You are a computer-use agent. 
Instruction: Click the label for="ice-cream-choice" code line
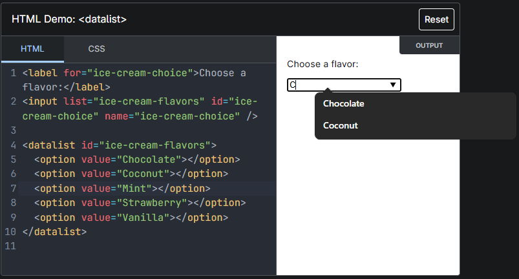[x=134, y=80]
